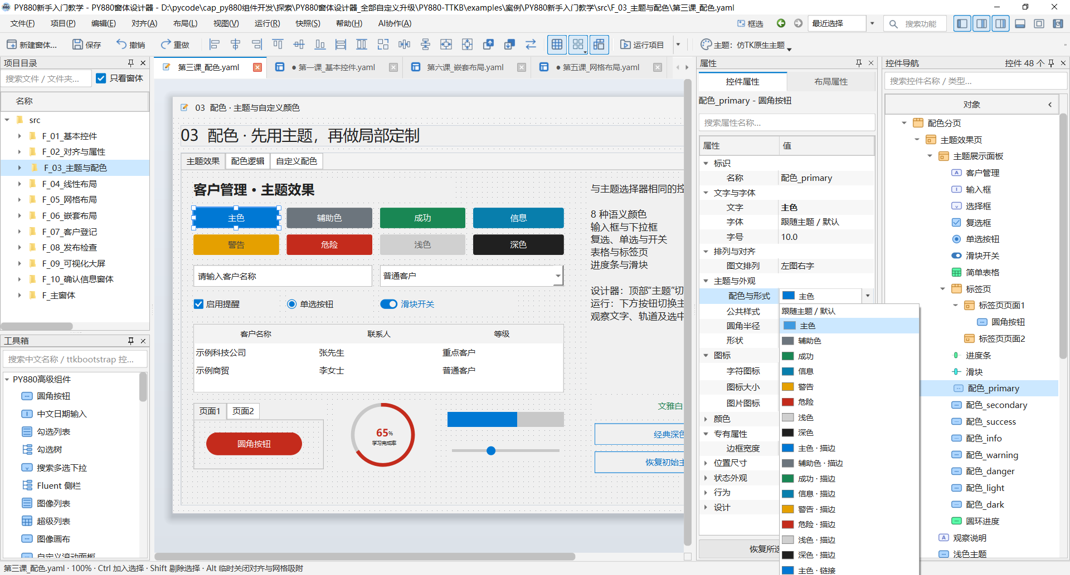Viewport: 1070px width, 575px height.
Task: Click the align horizontal centers icon
Action: coord(236,45)
